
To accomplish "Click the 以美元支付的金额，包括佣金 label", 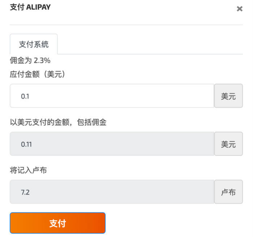I will 58,122.
